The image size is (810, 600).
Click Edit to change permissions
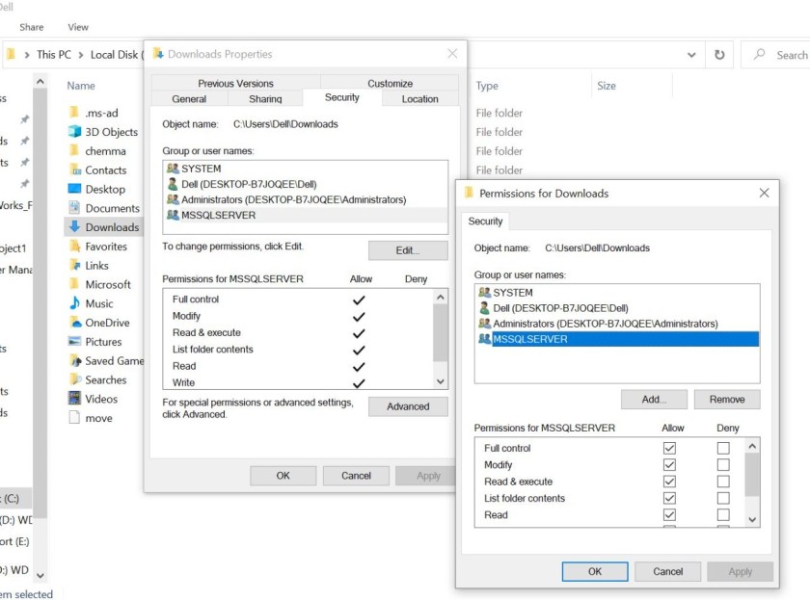click(x=408, y=249)
